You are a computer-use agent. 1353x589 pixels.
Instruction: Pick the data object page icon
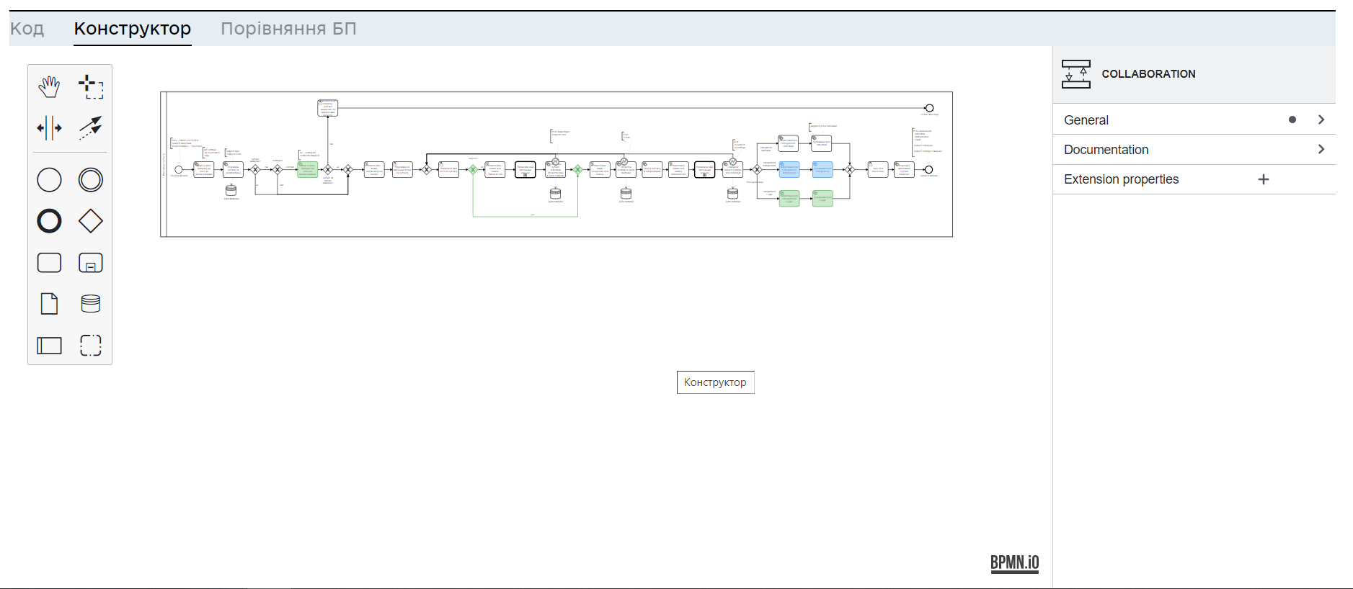pos(49,304)
